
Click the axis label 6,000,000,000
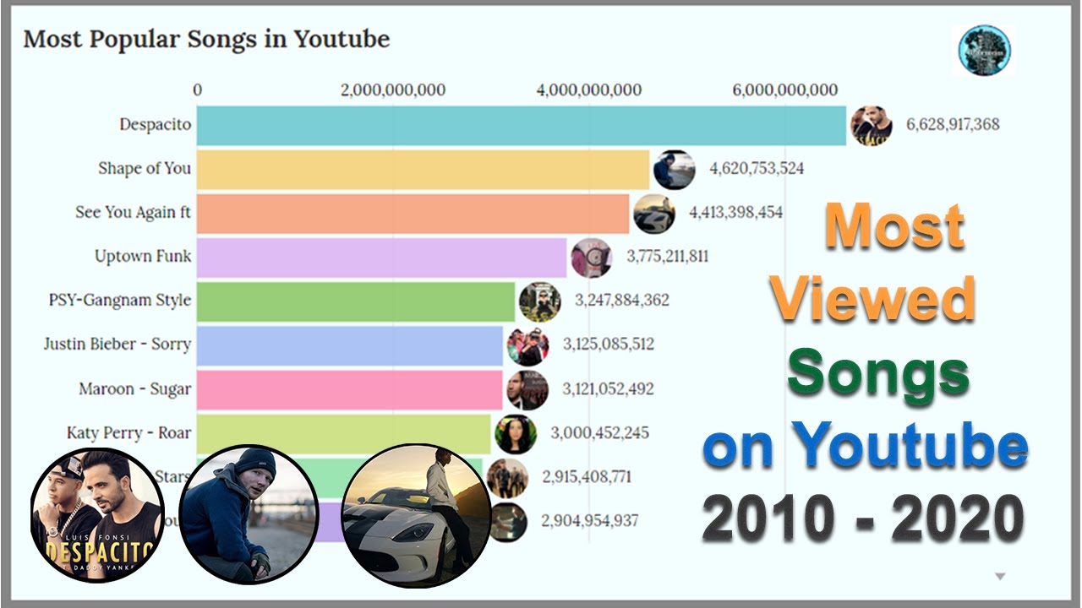(x=785, y=91)
